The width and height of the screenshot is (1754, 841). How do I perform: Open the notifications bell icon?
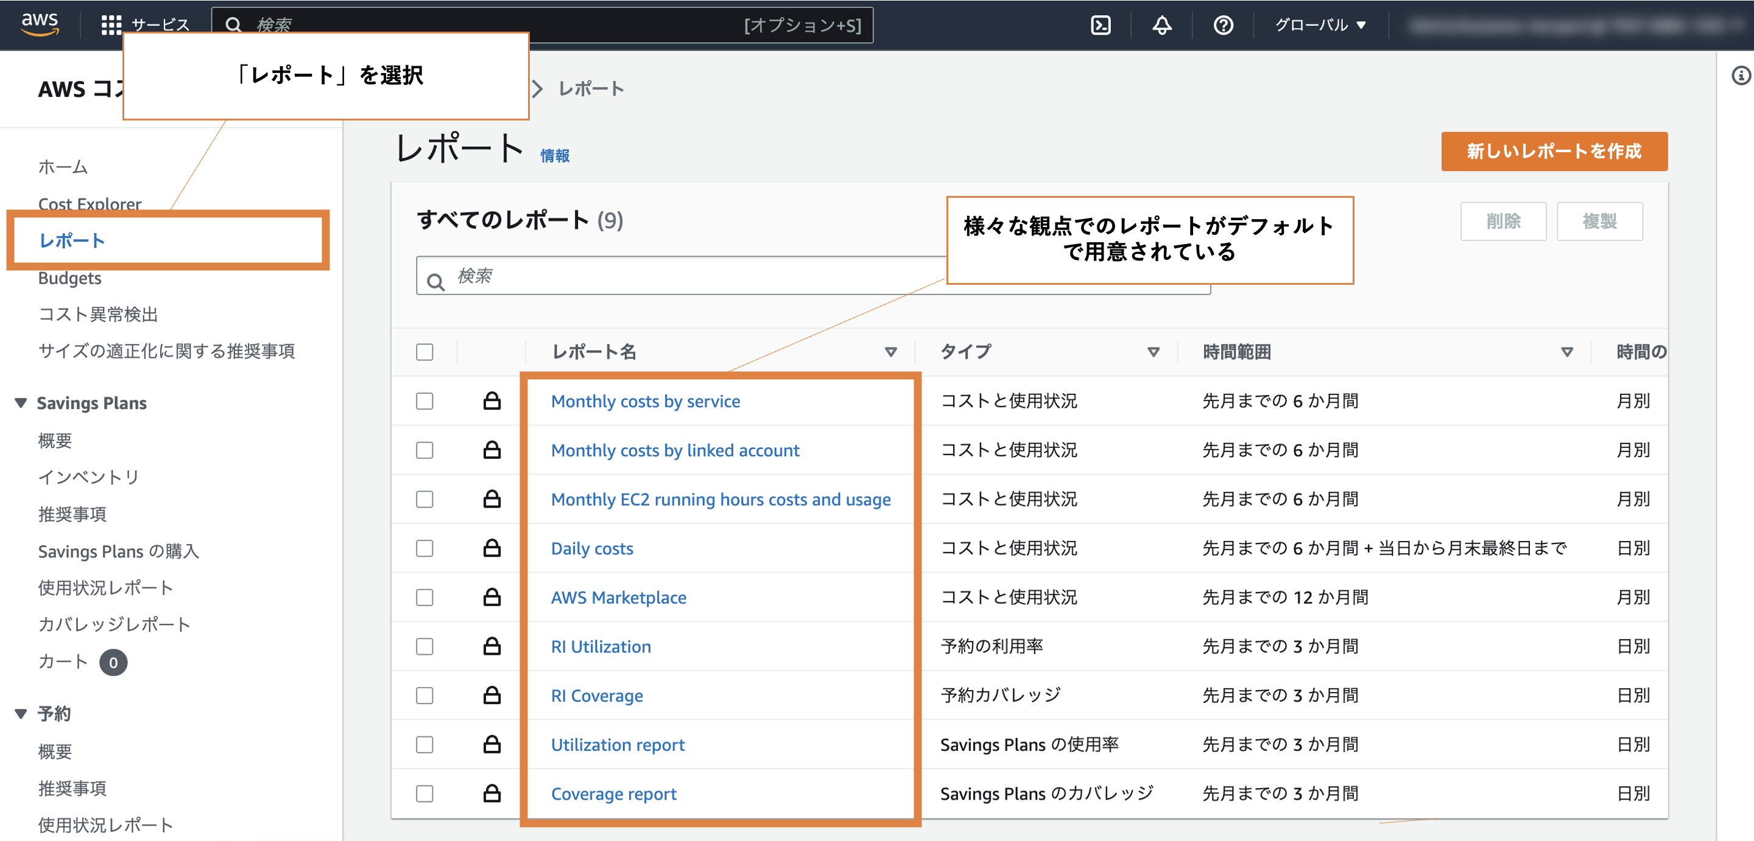coord(1161,25)
